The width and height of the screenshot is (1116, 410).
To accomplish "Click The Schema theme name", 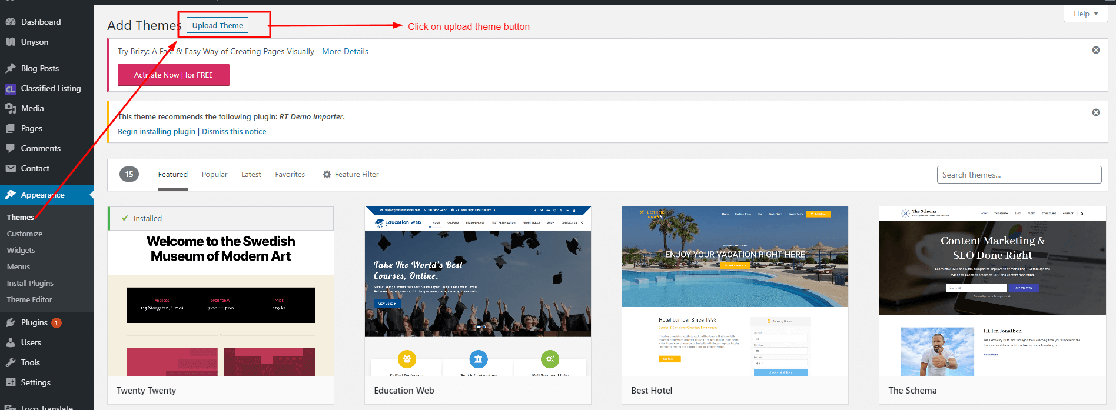I will coord(912,391).
